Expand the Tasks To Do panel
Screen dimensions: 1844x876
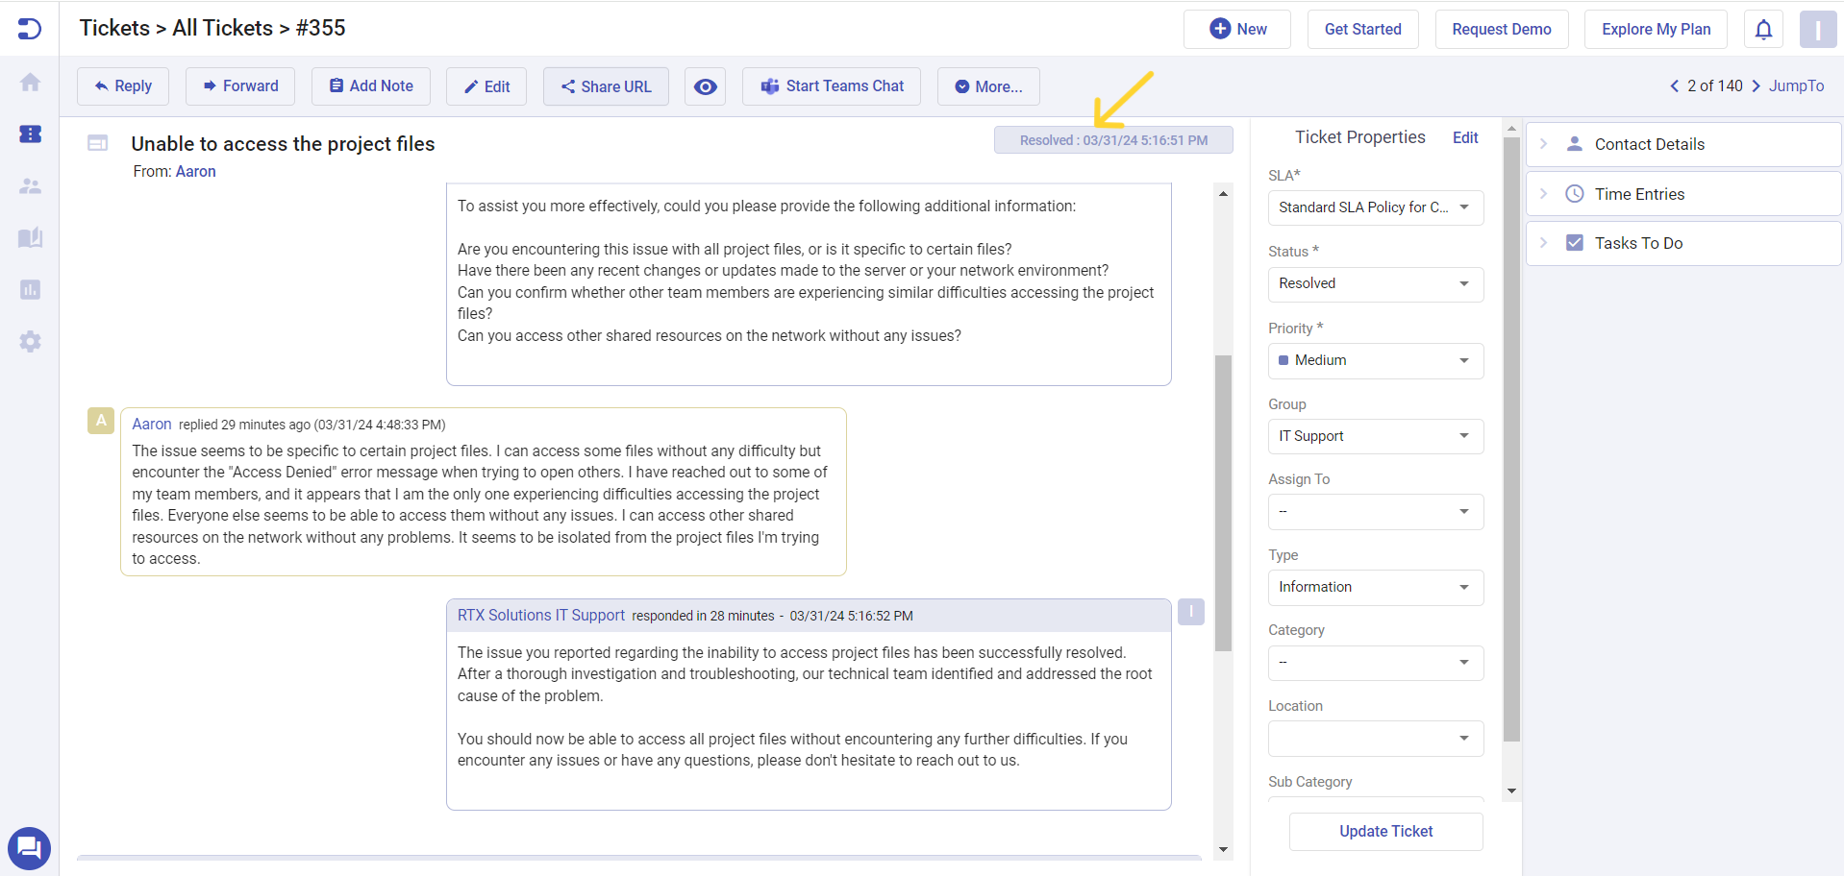[1682, 244]
